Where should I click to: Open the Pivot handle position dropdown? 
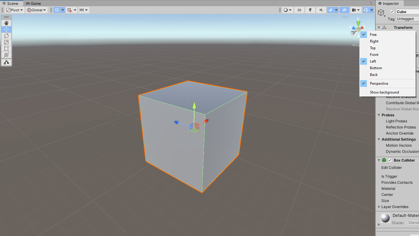[x=14, y=10]
